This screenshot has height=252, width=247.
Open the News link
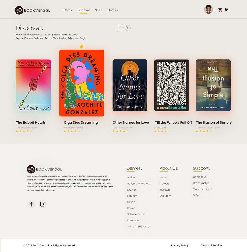coord(163,177)
